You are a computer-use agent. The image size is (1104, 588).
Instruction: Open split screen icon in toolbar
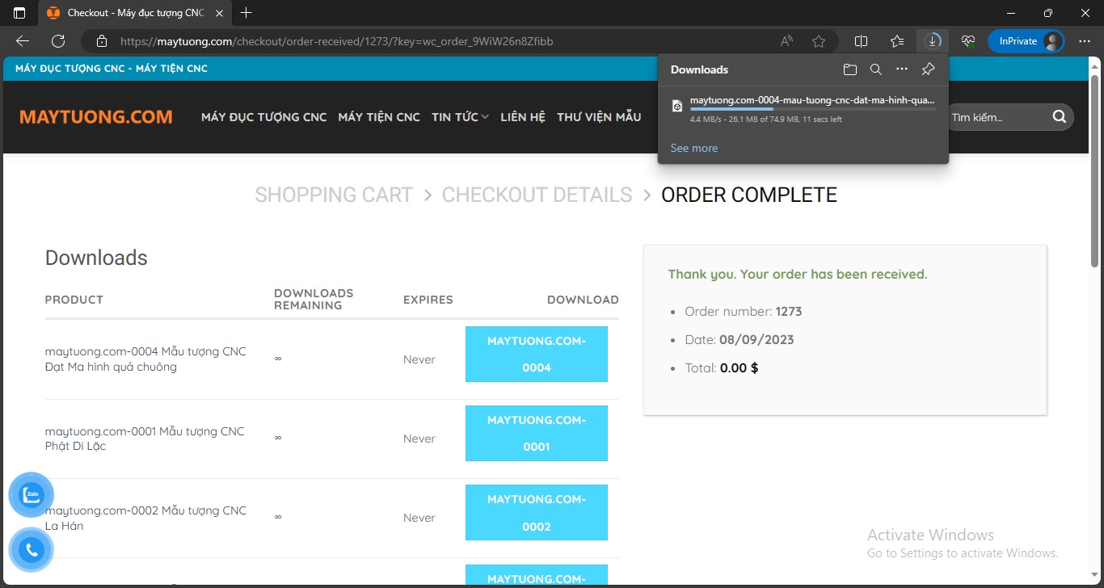coord(862,41)
